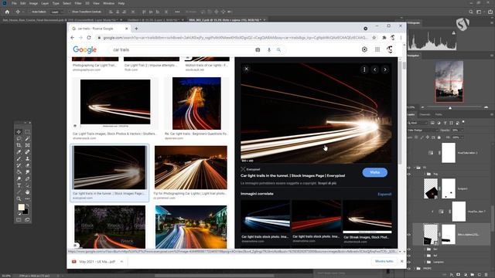
Task: Expand the Lampioni group arrow
Action: pos(425,262)
